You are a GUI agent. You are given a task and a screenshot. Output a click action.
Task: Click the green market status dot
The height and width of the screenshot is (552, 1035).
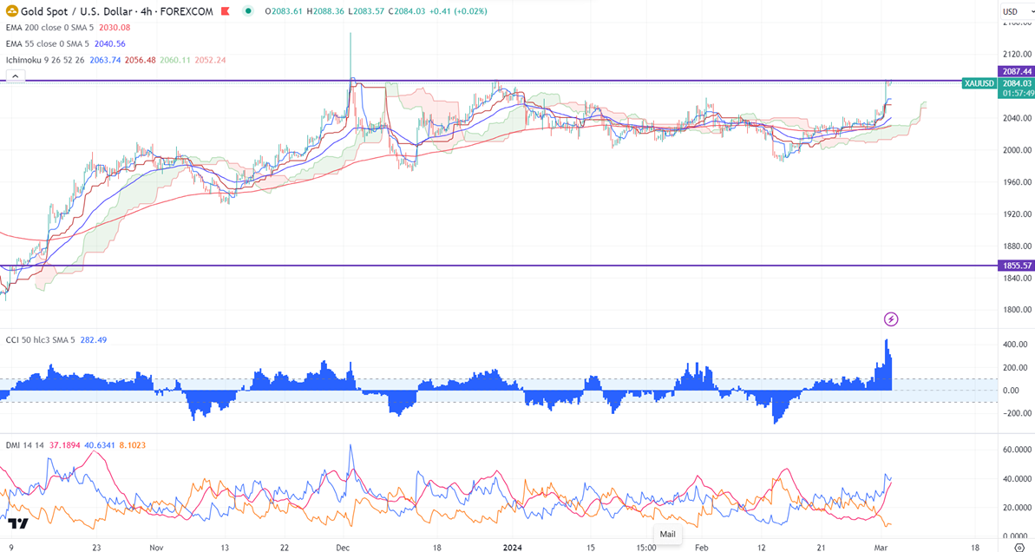point(247,11)
